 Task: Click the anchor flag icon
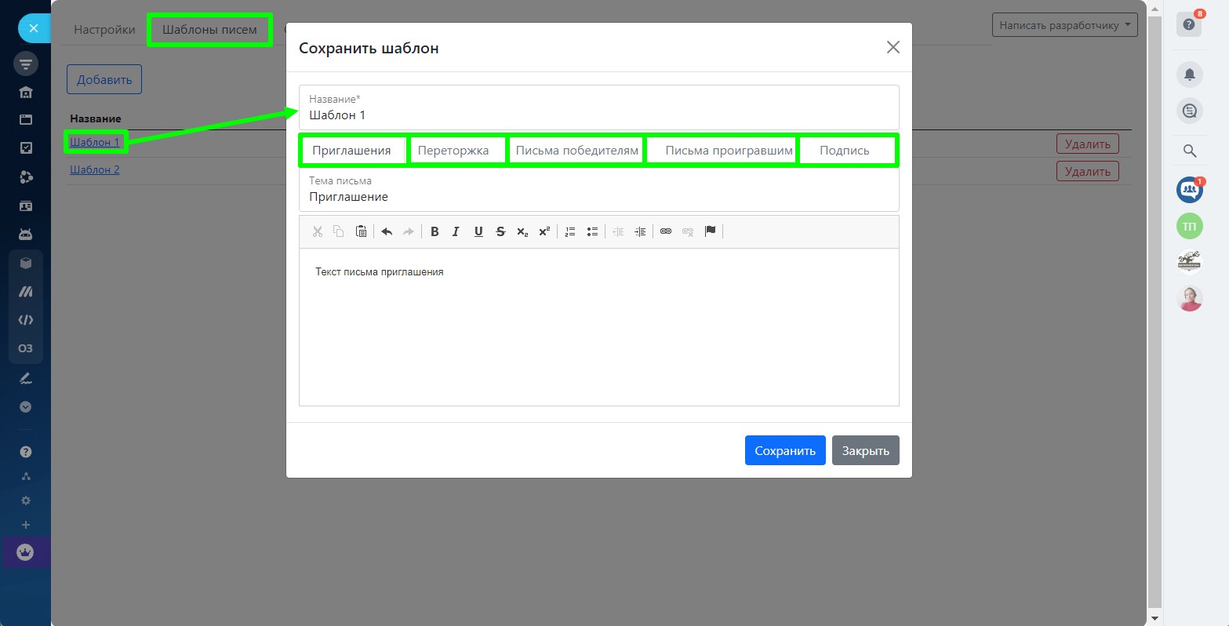[x=710, y=231]
